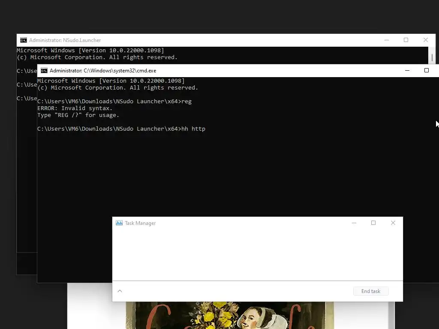Minimize the NSudo.Launcher window
Screen dimensions: 439x329
[387, 40]
